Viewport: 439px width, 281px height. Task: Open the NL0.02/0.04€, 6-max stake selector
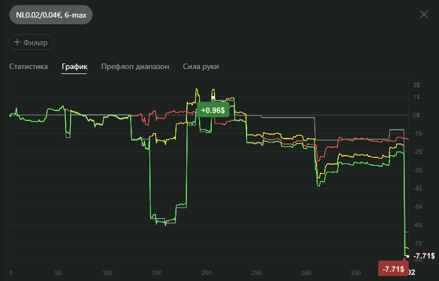tap(50, 14)
